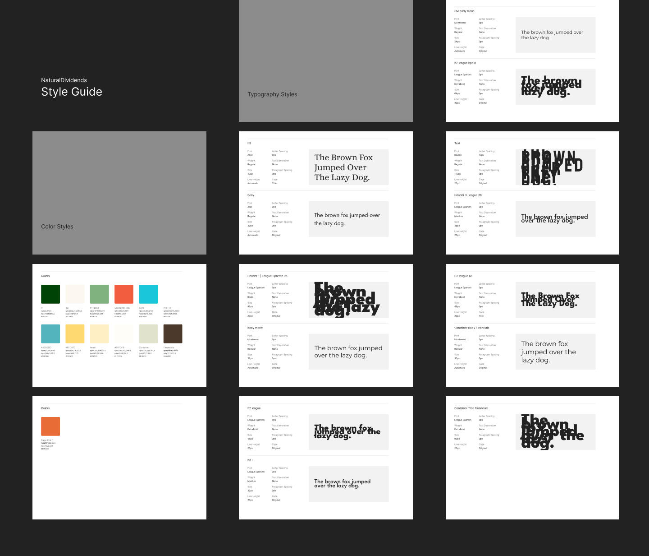The image size is (649, 556).
Task: Click the Style Guide title text
Action: pos(72,92)
